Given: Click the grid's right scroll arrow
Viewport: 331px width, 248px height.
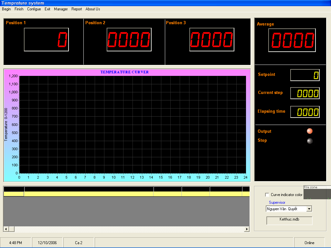Looking at the screenshot, I should coord(247,229).
